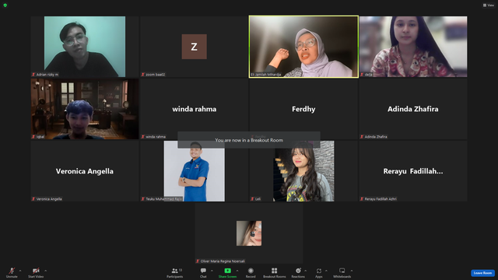
Task: Select Teuku Muhammad Raju's profile picture tile
Action: point(194,171)
